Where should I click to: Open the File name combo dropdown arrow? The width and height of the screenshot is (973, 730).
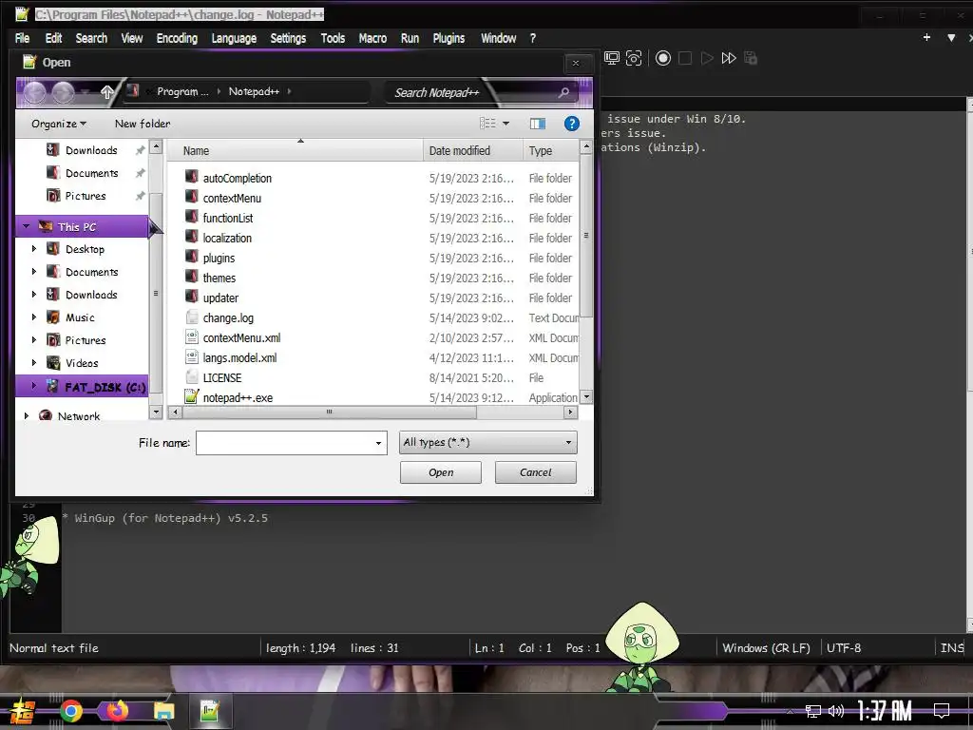378,443
